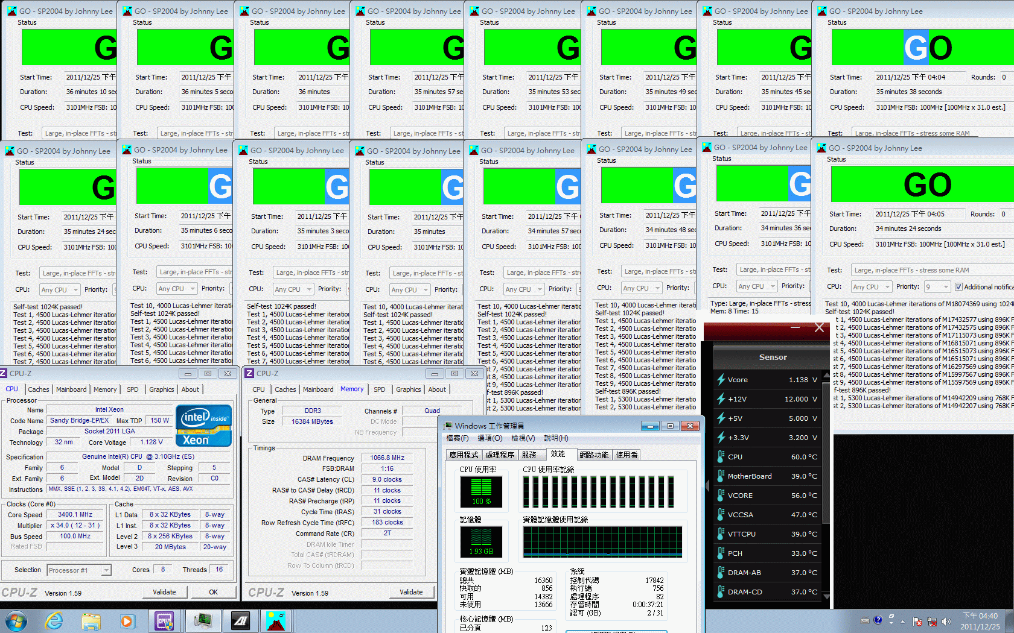Click the DRAM-CD thermometer sensor icon
This screenshot has height=633, width=1014.
tap(721, 592)
